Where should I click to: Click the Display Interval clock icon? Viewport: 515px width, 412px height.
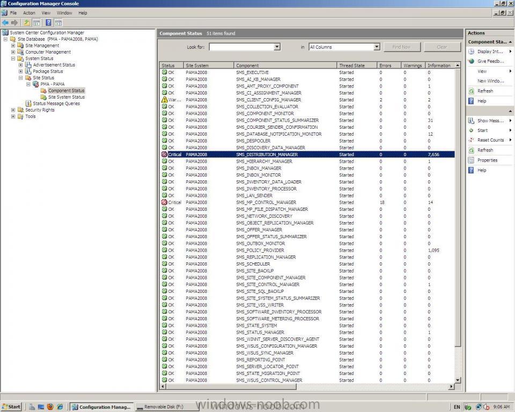coord(472,51)
